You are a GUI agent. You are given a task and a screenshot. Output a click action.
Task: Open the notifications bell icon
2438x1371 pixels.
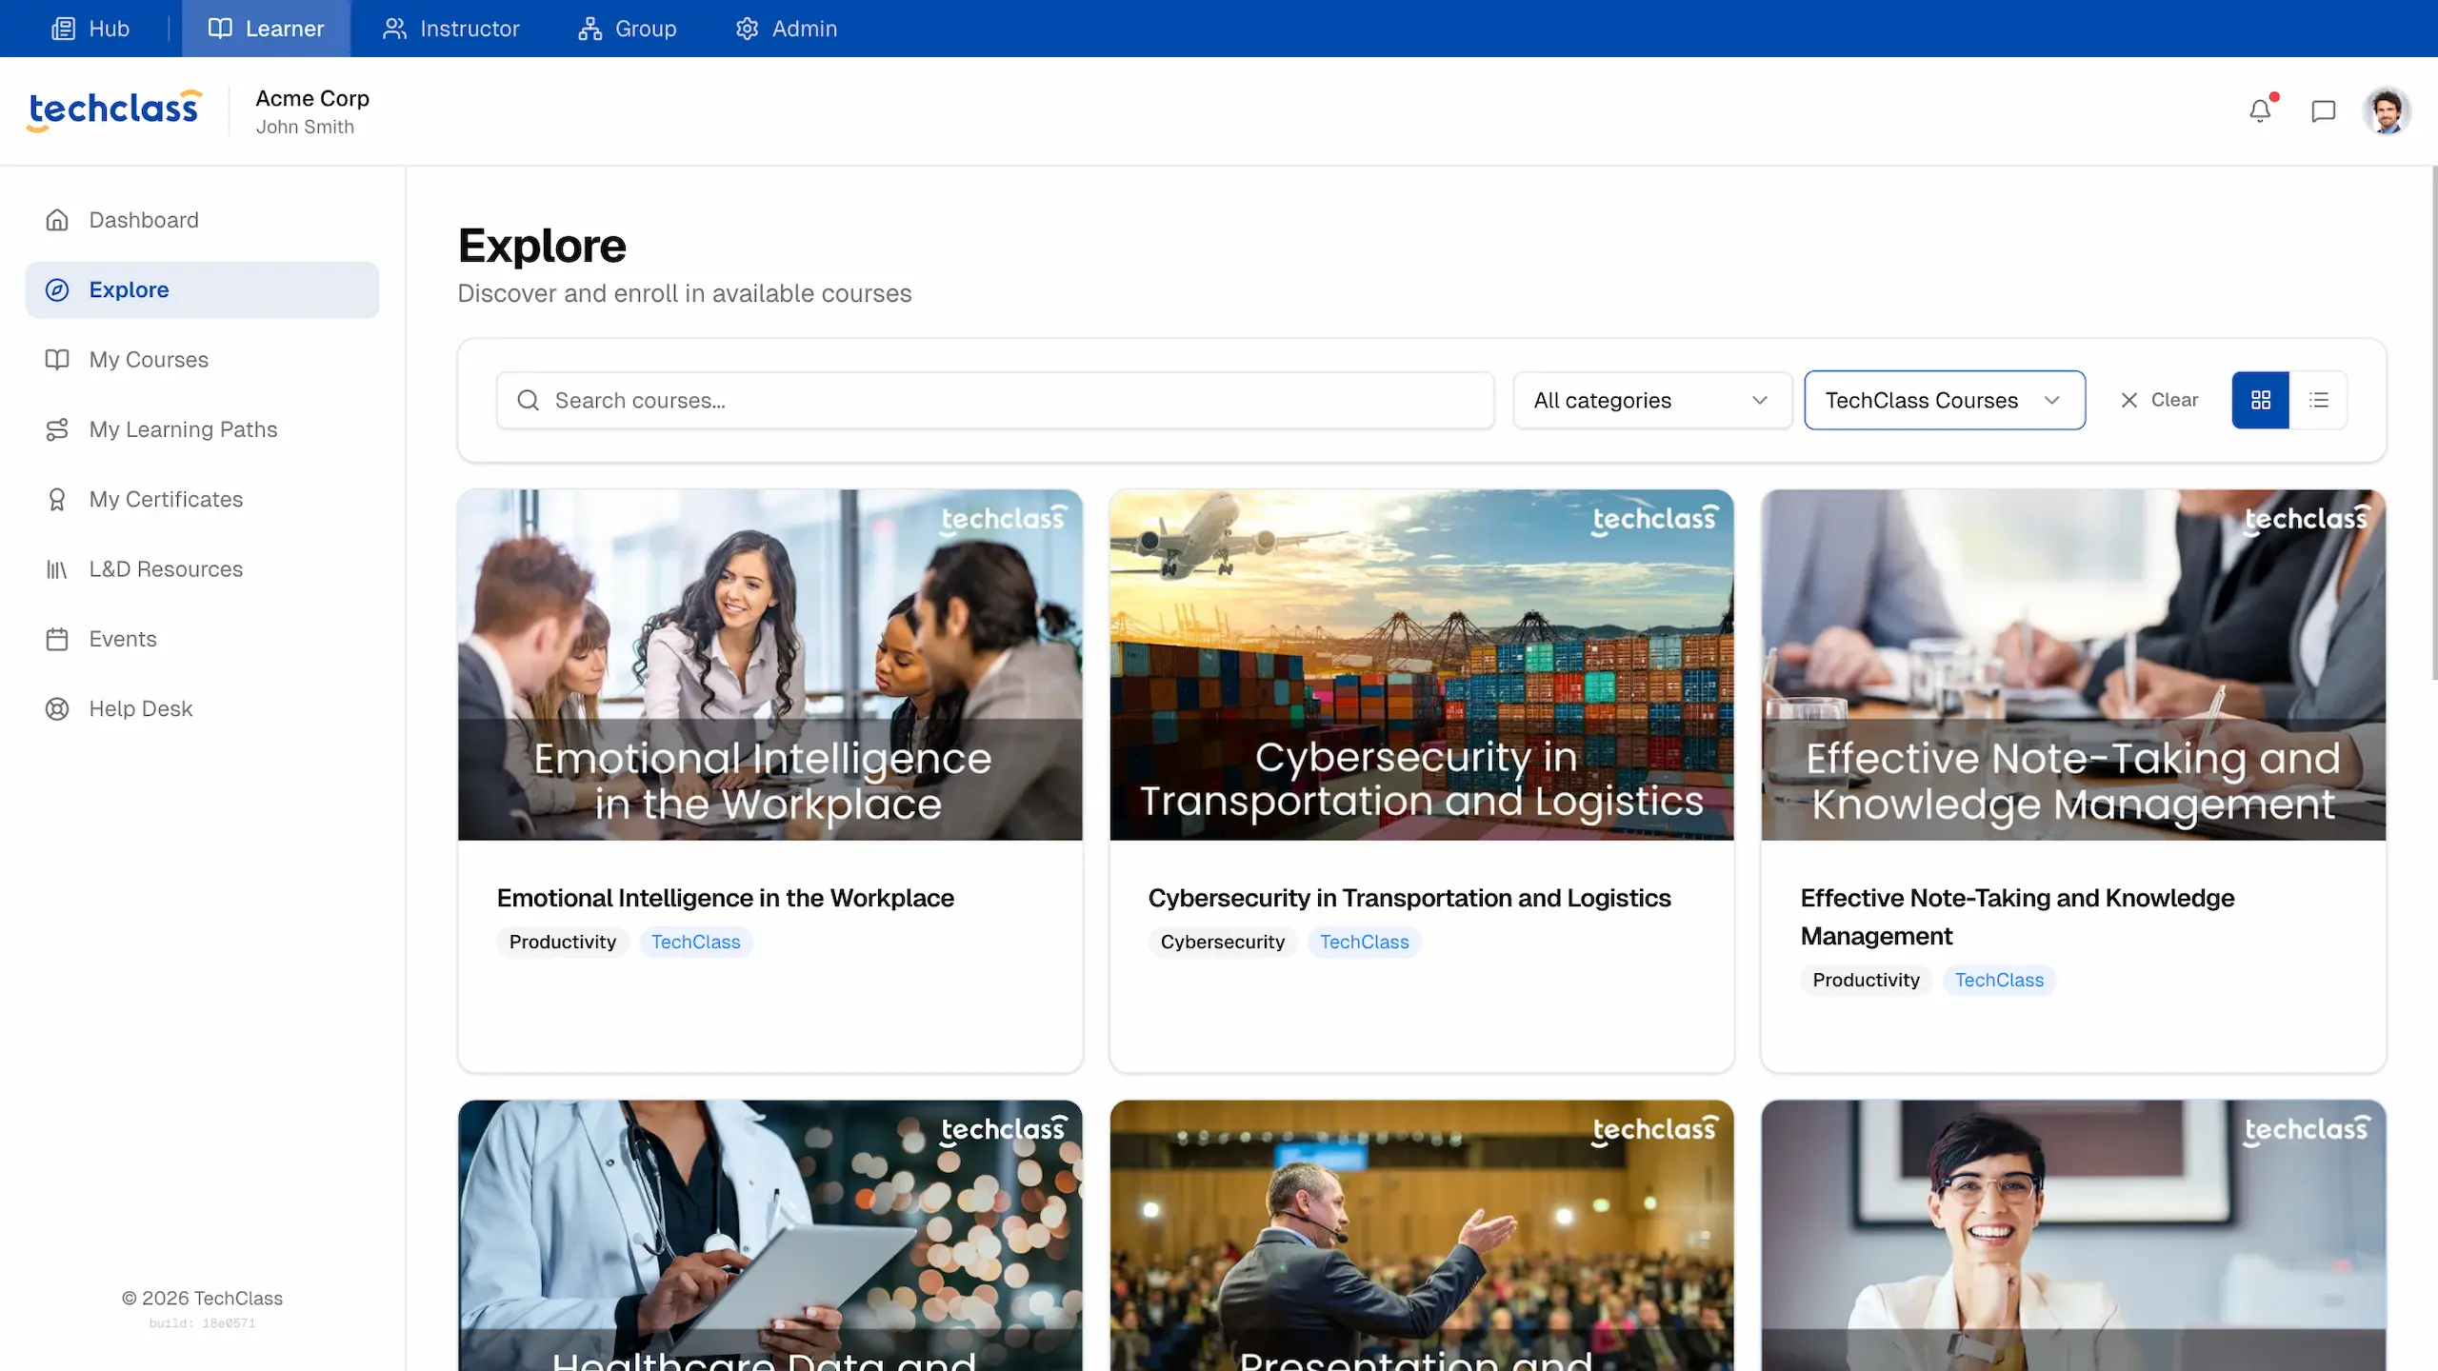(2261, 110)
